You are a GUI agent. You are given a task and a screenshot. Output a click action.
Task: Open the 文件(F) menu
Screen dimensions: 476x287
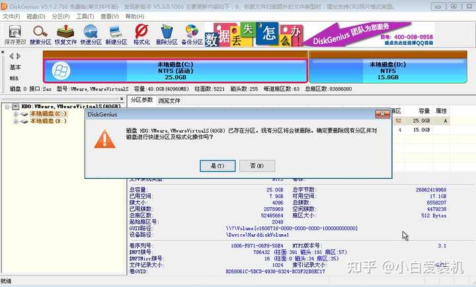click(11, 16)
